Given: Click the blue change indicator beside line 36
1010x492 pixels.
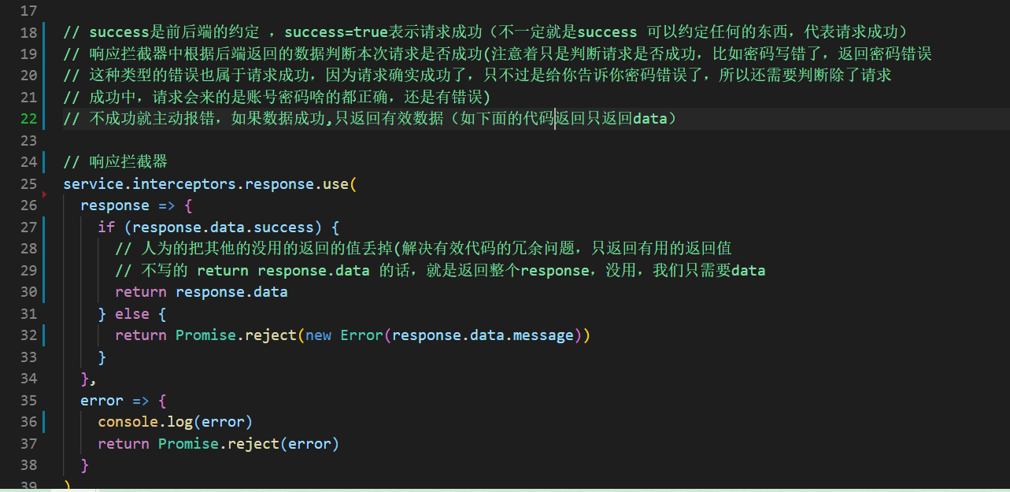Looking at the screenshot, I should (x=45, y=422).
